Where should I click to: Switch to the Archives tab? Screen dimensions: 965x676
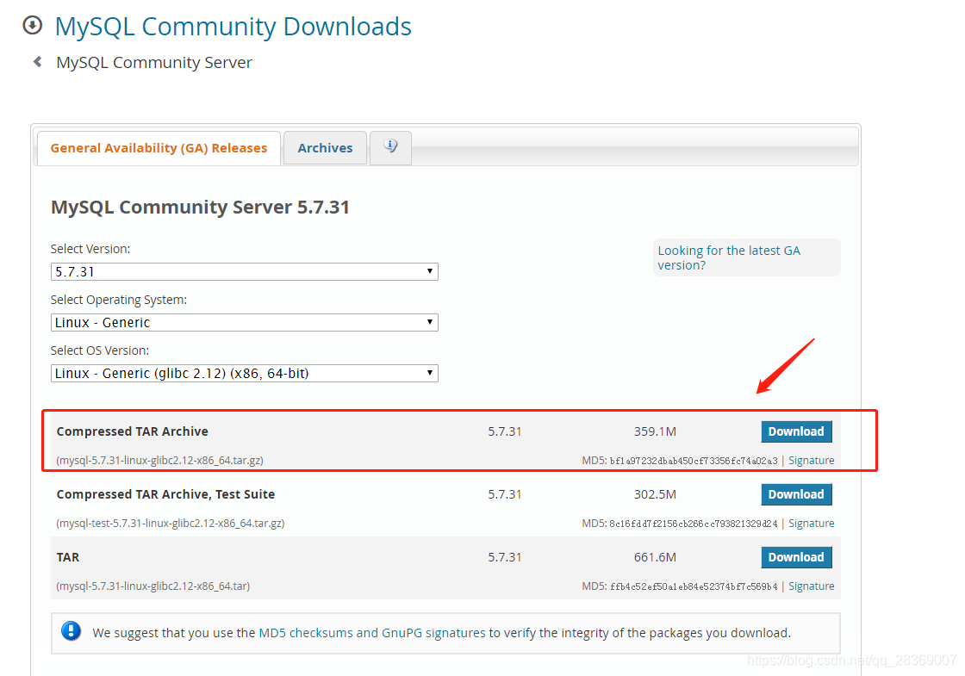click(x=325, y=148)
